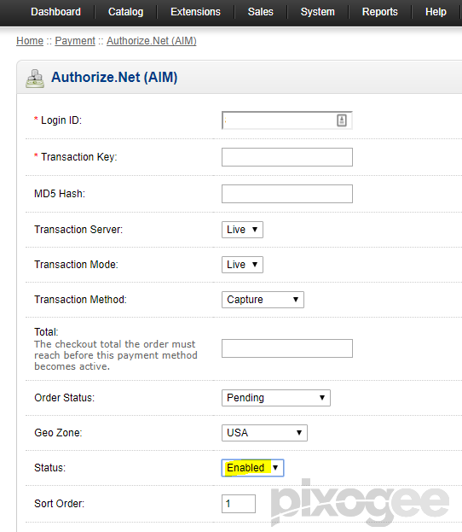Click the Order Status label

[x=64, y=398]
